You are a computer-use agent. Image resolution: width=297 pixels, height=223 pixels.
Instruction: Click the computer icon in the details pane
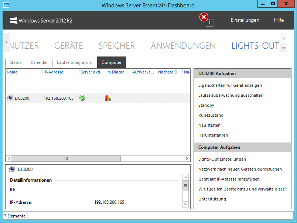12,169
